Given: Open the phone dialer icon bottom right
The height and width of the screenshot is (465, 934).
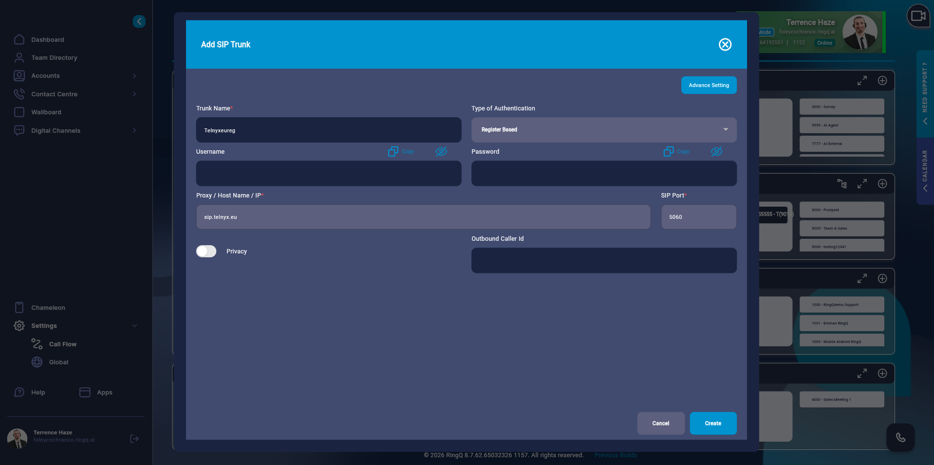Looking at the screenshot, I should (x=900, y=438).
